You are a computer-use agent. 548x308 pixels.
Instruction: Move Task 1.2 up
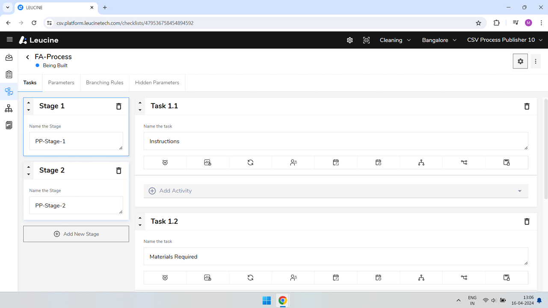pyautogui.click(x=140, y=218)
